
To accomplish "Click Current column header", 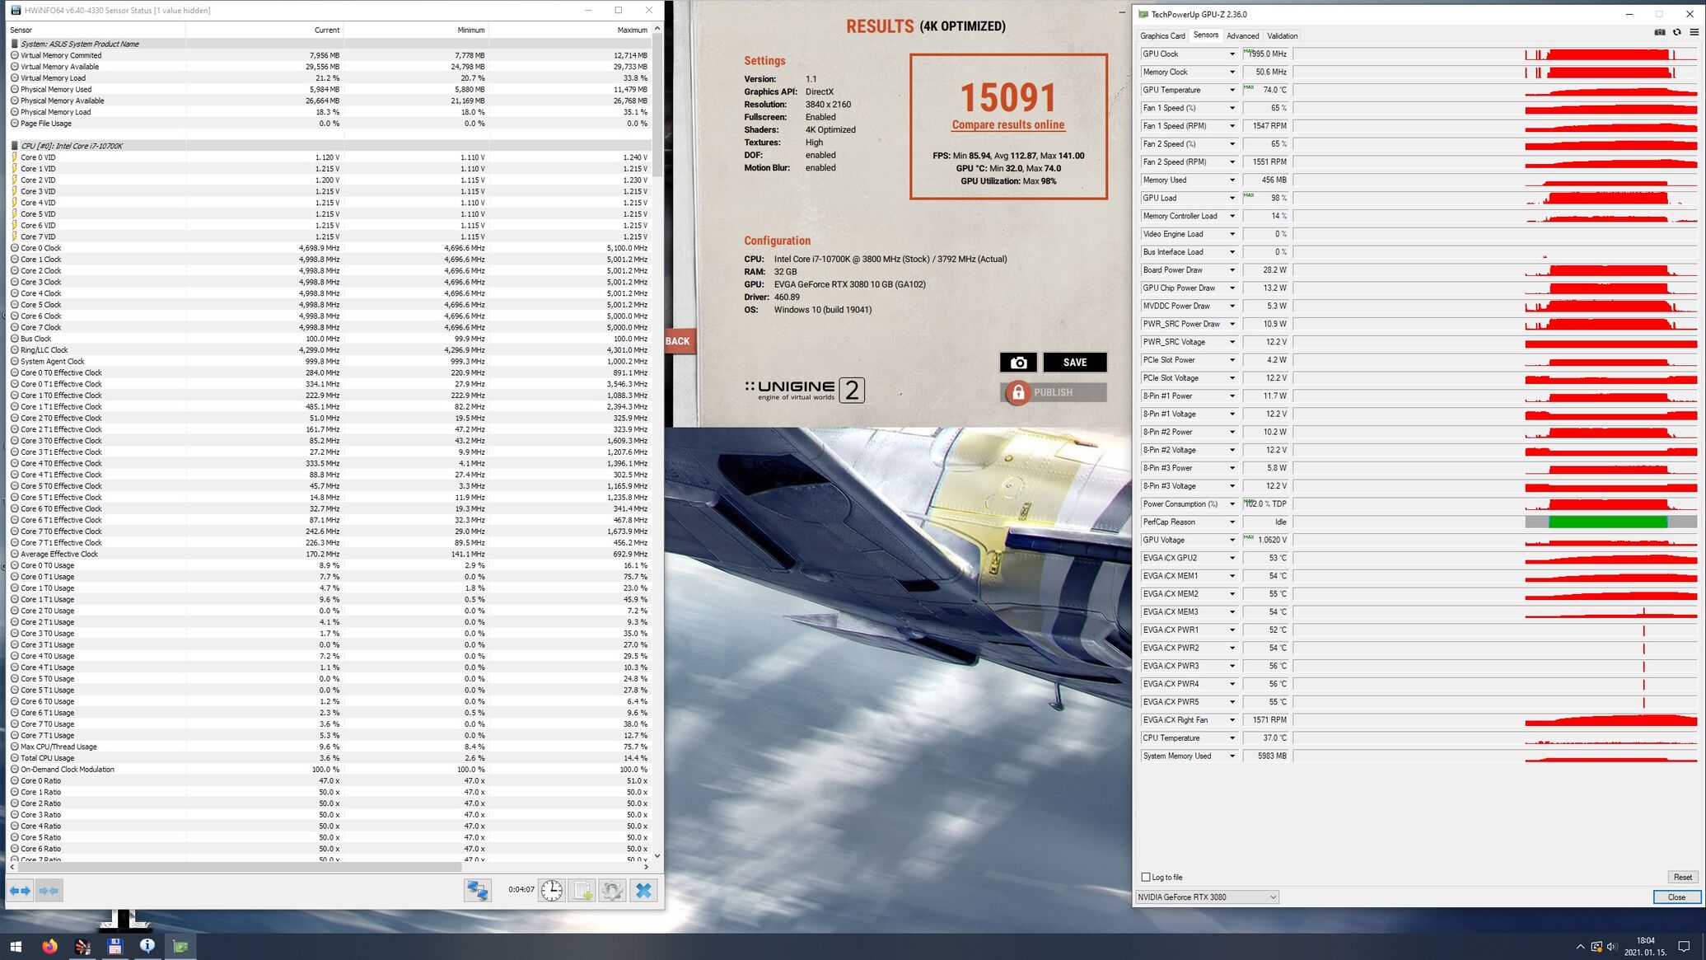I will coord(264,30).
